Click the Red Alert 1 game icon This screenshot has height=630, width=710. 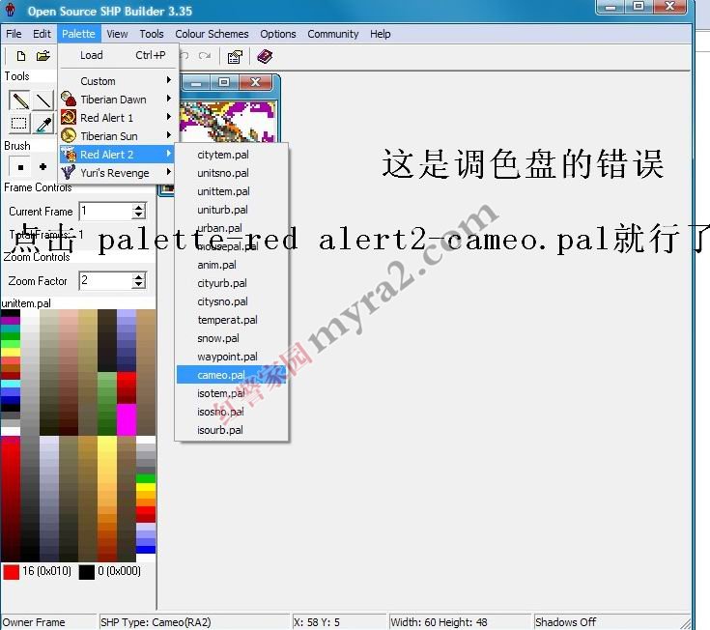69,117
